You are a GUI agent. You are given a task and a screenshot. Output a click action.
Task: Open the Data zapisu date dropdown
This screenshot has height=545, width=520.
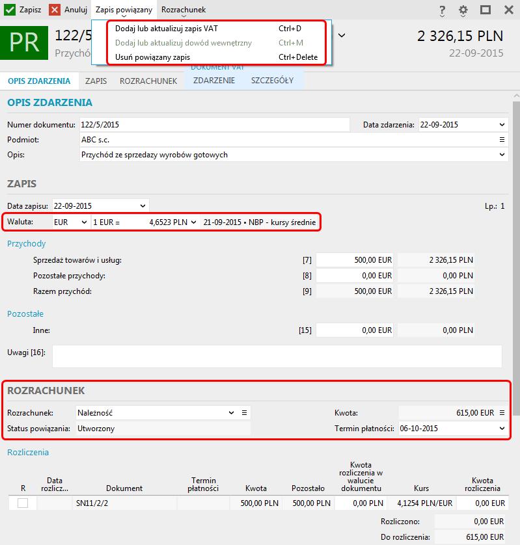[x=143, y=206]
